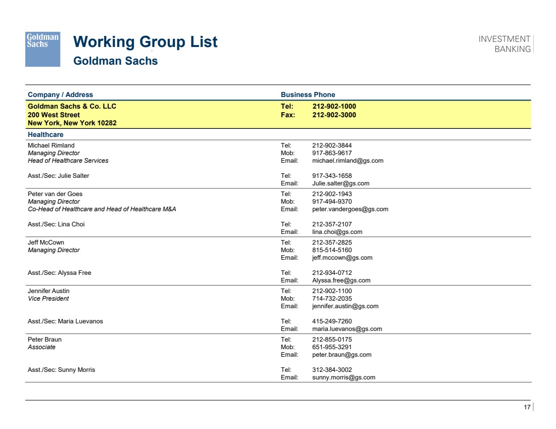Select mobile number 651-955-3291
This screenshot has height=429, width=556.
[x=332, y=347]
